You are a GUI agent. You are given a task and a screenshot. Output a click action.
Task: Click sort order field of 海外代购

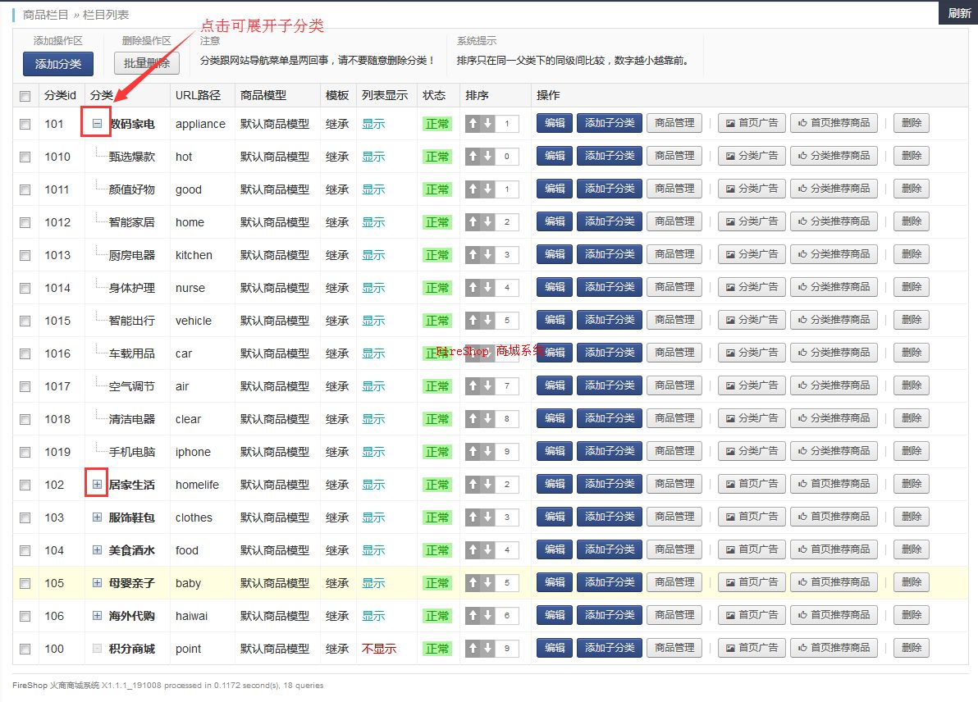pos(507,616)
